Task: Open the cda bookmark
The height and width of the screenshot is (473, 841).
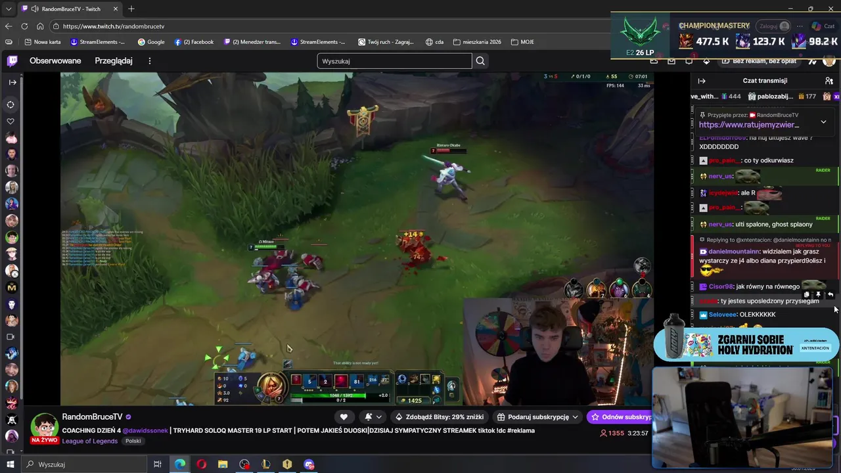Action: (x=434, y=42)
